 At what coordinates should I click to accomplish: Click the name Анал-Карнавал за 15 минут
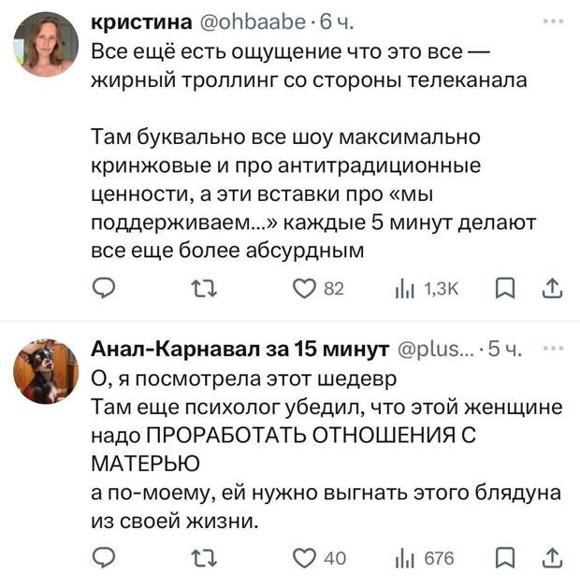pos(239,351)
